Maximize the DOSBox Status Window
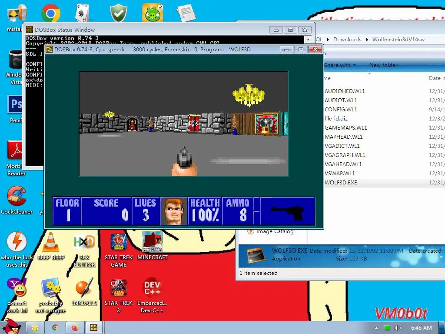The image size is (445, 334). tap(290, 30)
